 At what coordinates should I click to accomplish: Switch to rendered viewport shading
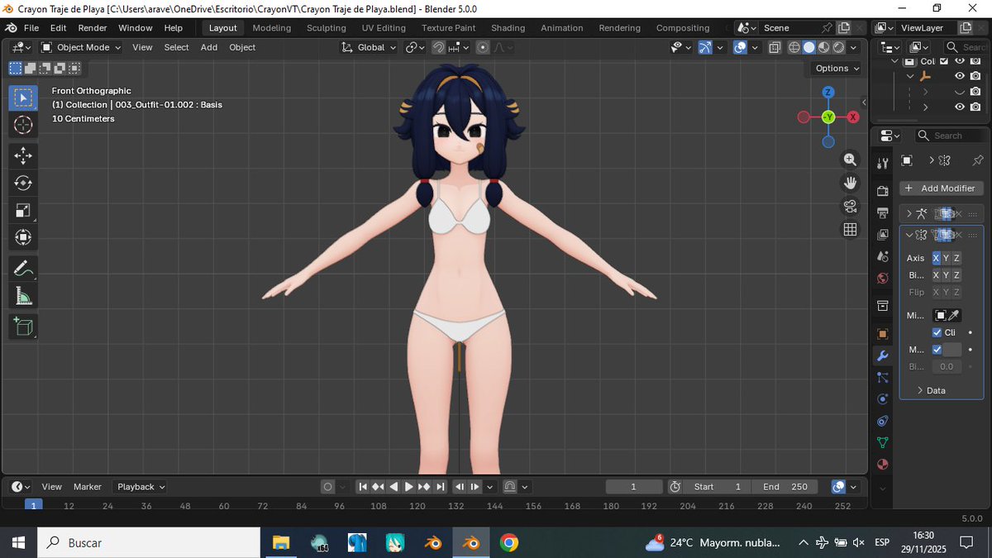838,47
